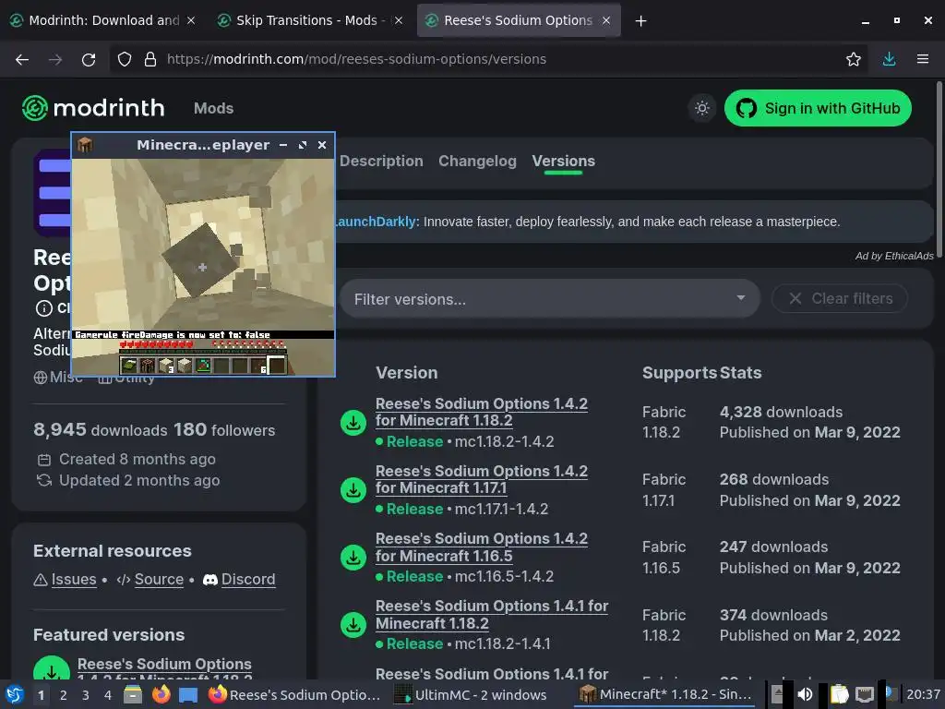Close the Skip Transitions browser tab
Viewport: 945px width, 709px height.
(398, 20)
